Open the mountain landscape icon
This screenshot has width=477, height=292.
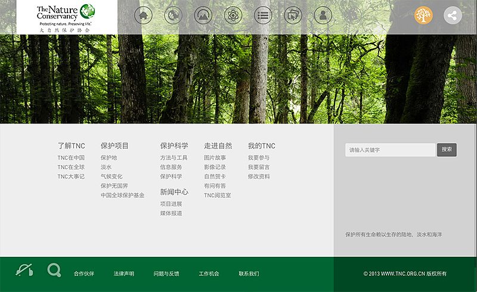click(203, 15)
